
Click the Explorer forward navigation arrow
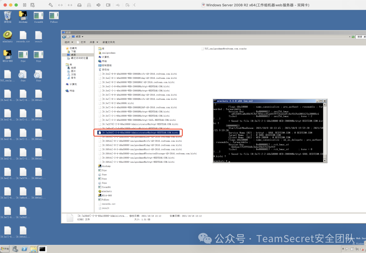click(68, 37)
